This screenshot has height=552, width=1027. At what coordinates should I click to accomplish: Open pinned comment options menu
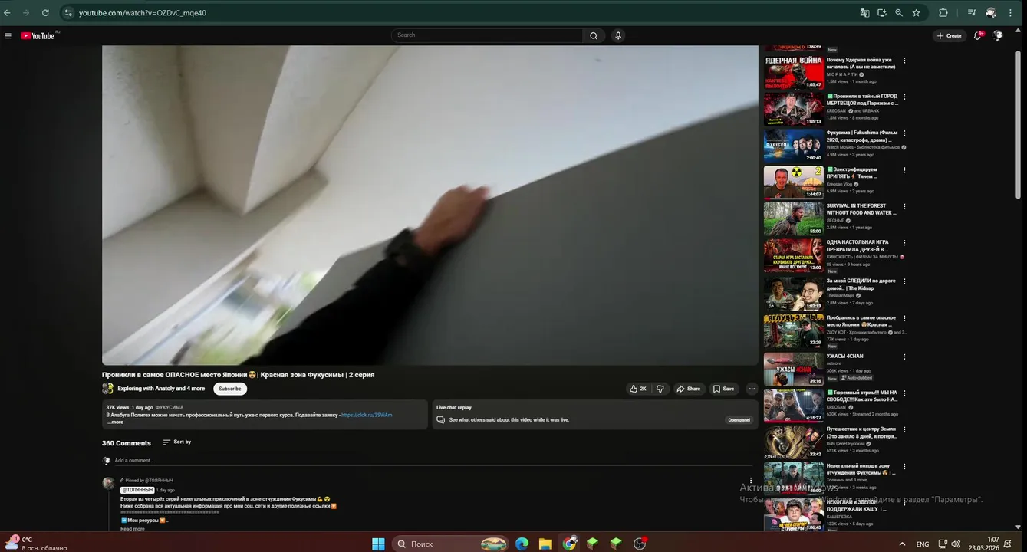pyautogui.click(x=750, y=481)
